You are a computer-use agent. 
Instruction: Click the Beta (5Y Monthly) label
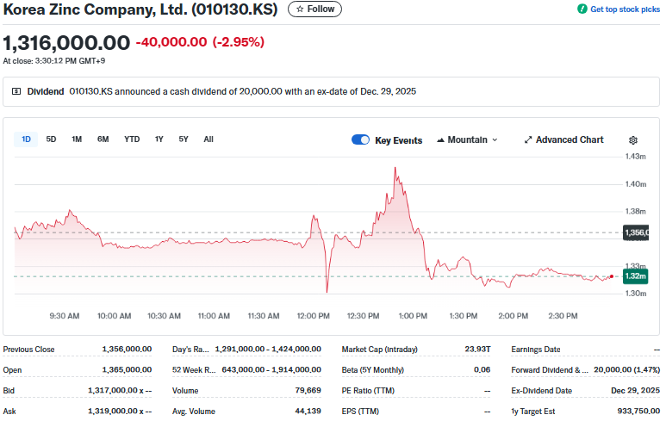point(372,369)
